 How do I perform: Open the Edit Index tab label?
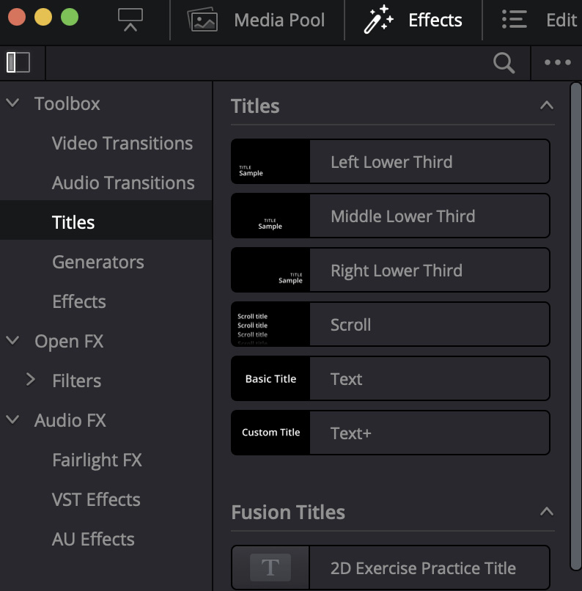(x=561, y=20)
